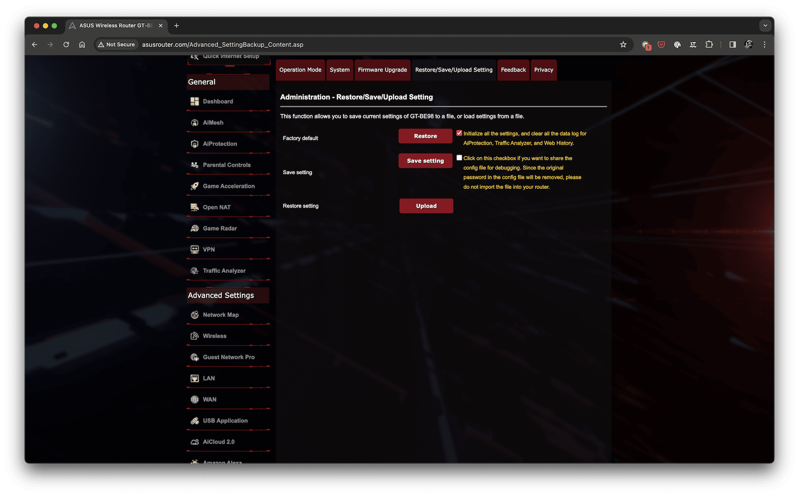
Task: Expand the tab search dropdown arrow
Action: 765,26
